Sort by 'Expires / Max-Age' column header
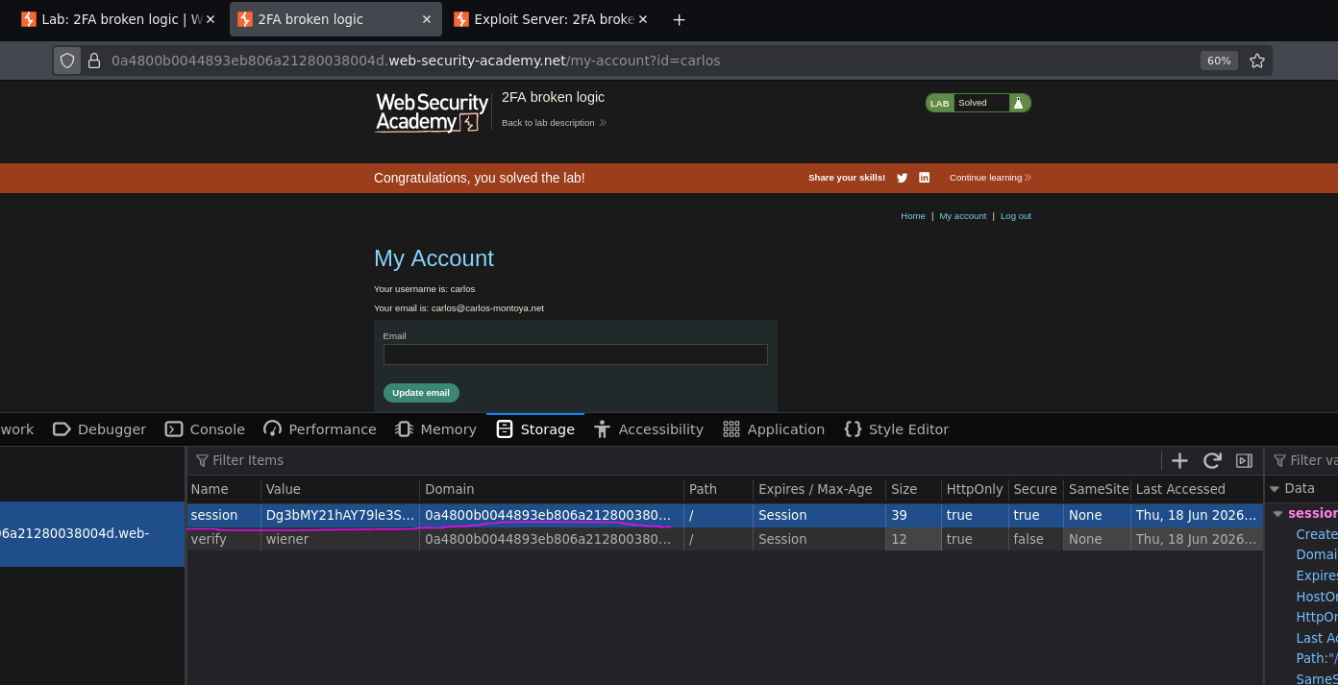The height and width of the screenshot is (685, 1338). 819,489
